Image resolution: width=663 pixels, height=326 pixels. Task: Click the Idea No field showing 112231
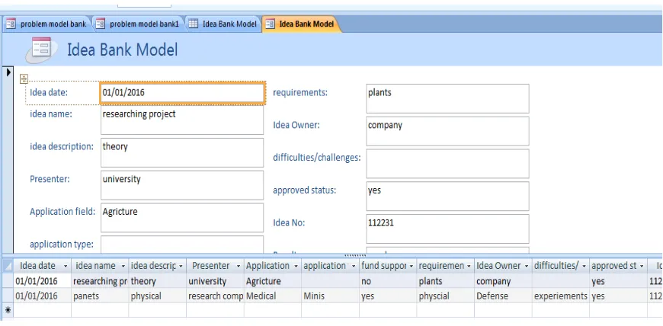(447, 229)
